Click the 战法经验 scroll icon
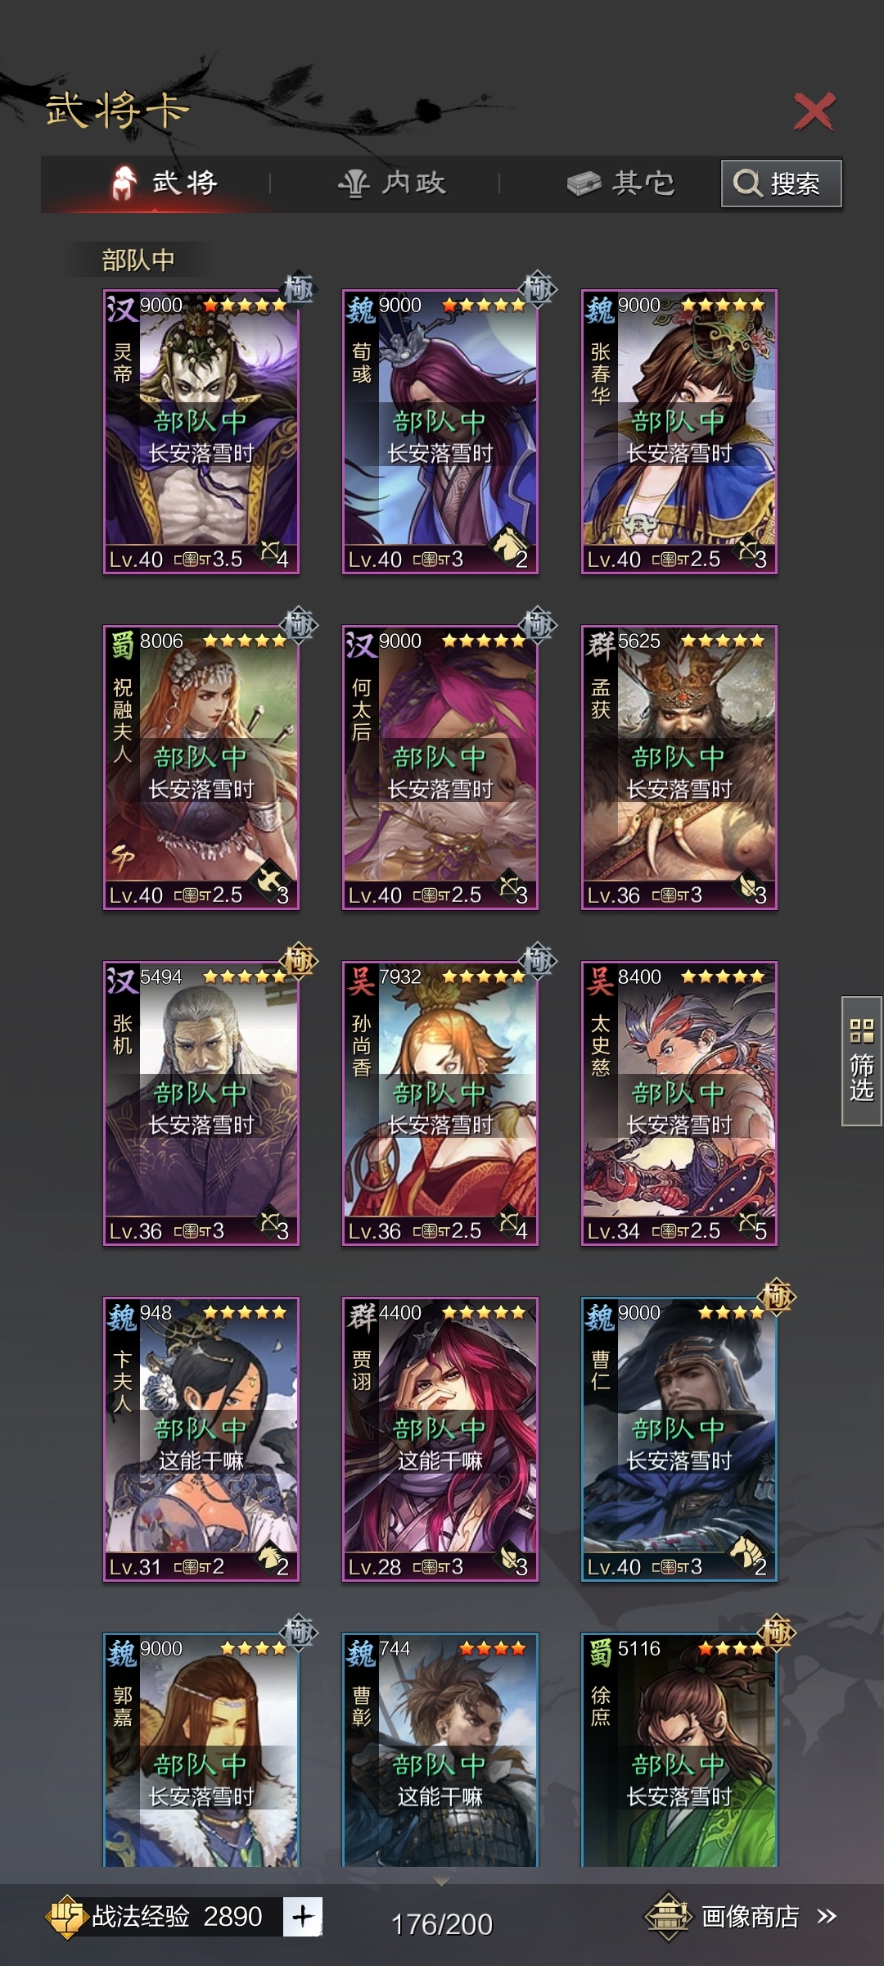884x1966 pixels. click(x=67, y=1917)
